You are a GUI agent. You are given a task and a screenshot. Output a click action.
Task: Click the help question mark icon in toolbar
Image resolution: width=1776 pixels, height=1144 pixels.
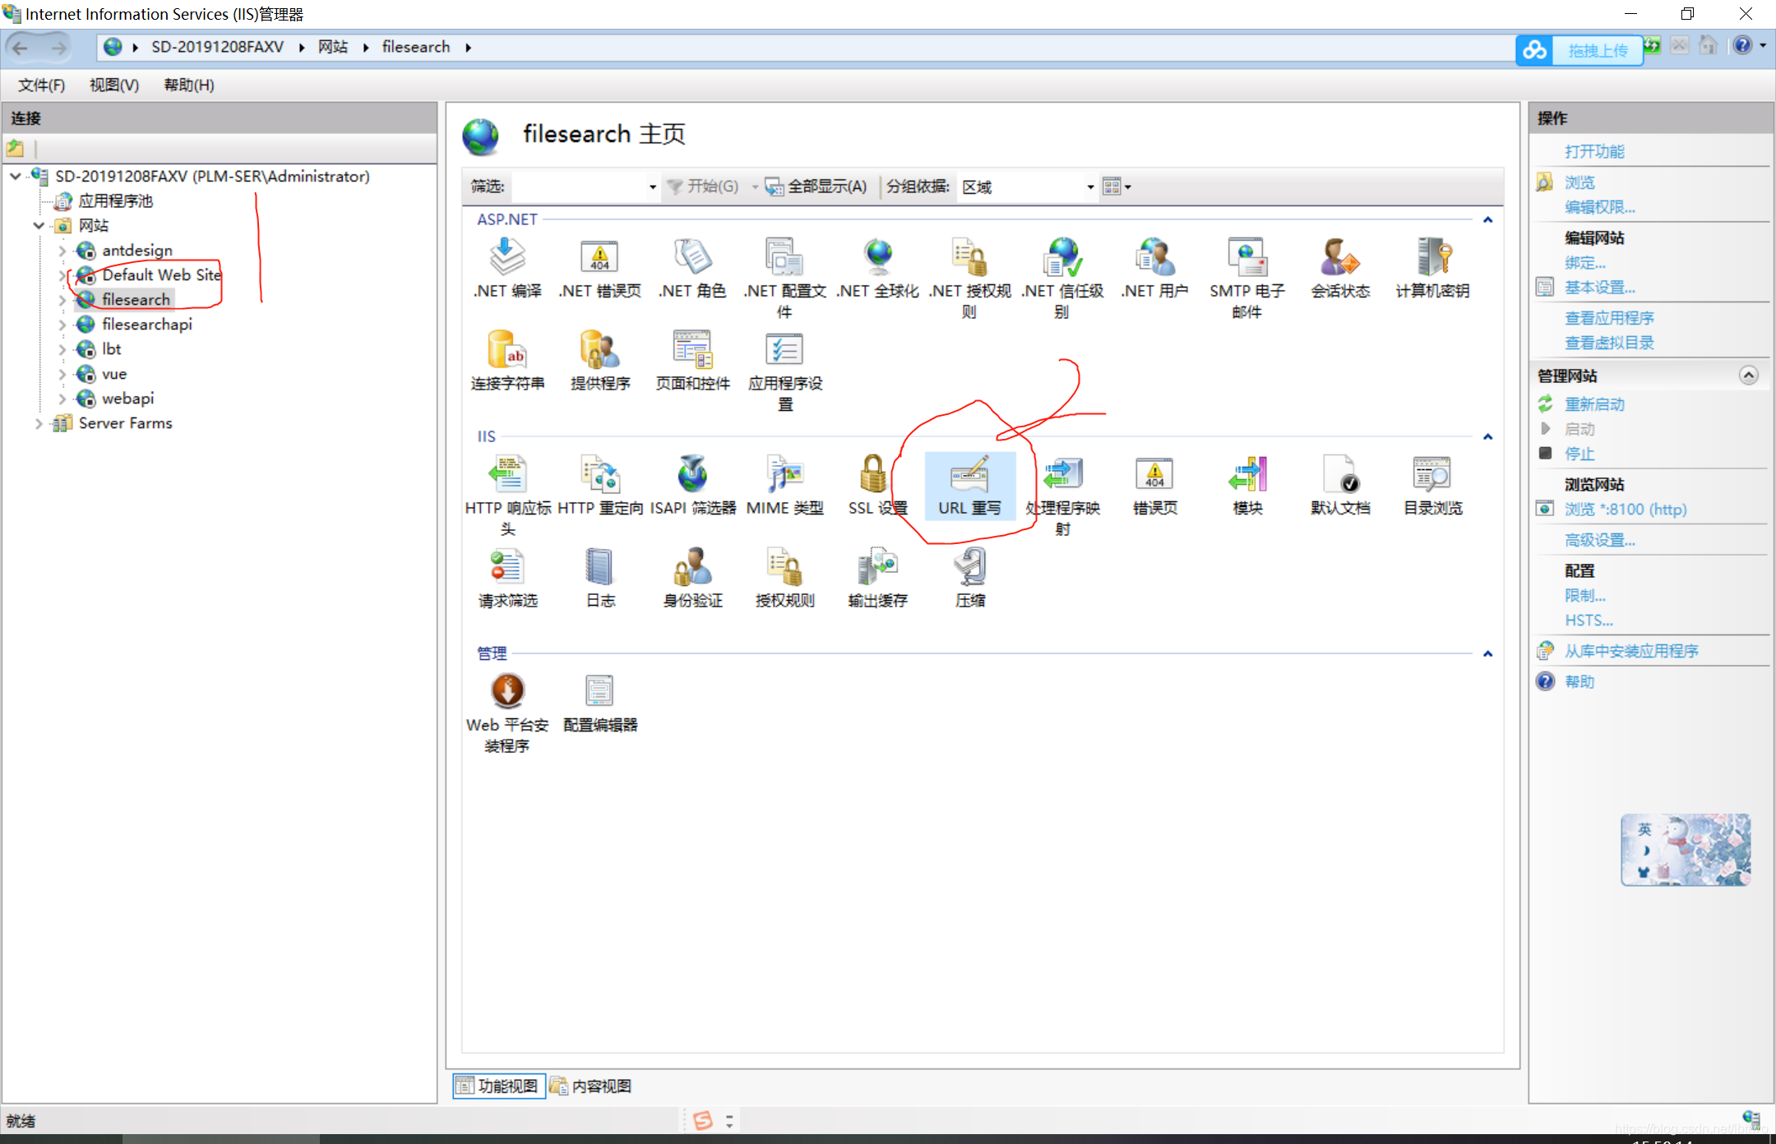click(1742, 46)
